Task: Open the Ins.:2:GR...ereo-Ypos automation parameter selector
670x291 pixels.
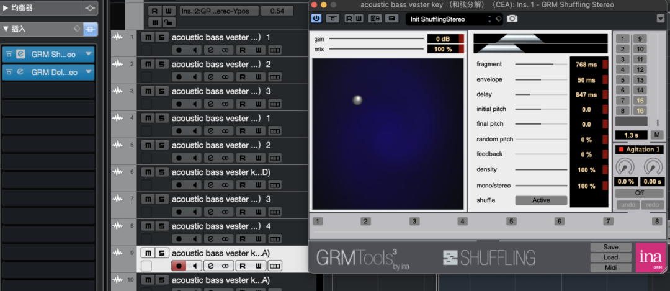Action: click(219, 11)
